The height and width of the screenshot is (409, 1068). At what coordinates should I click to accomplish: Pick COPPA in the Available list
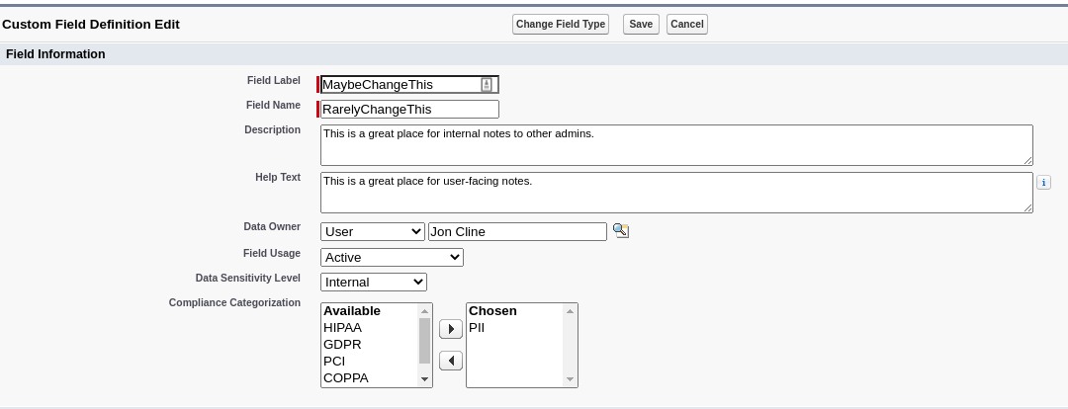(x=346, y=378)
